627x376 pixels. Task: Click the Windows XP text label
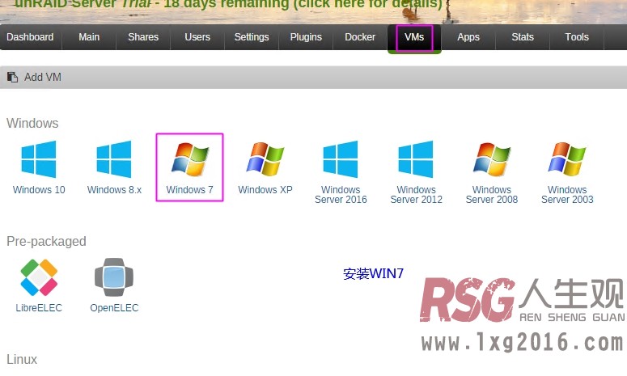coord(265,190)
